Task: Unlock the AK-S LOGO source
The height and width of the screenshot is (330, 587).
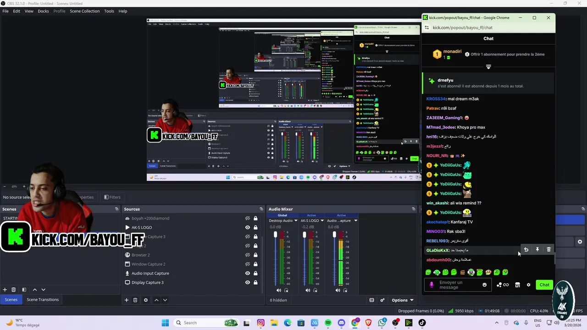Action: click(x=255, y=227)
